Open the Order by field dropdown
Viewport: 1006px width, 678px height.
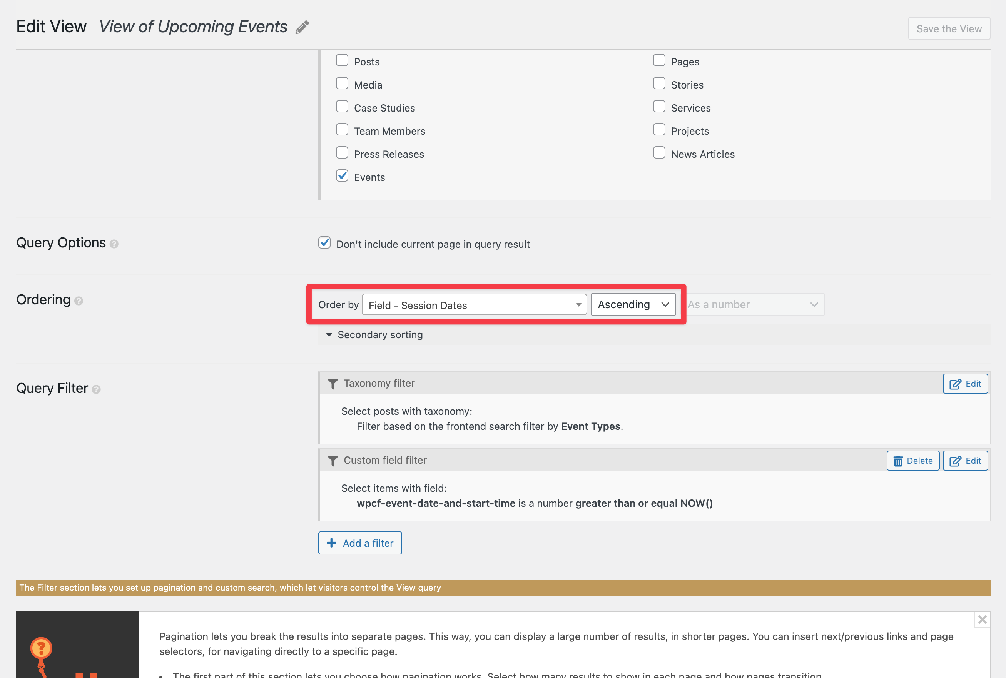[x=474, y=305]
